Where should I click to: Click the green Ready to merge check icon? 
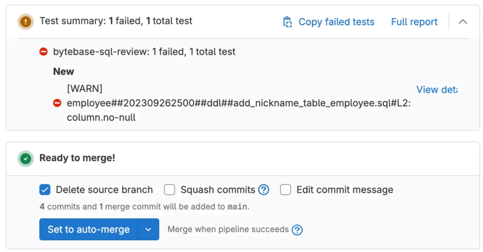(25, 158)
